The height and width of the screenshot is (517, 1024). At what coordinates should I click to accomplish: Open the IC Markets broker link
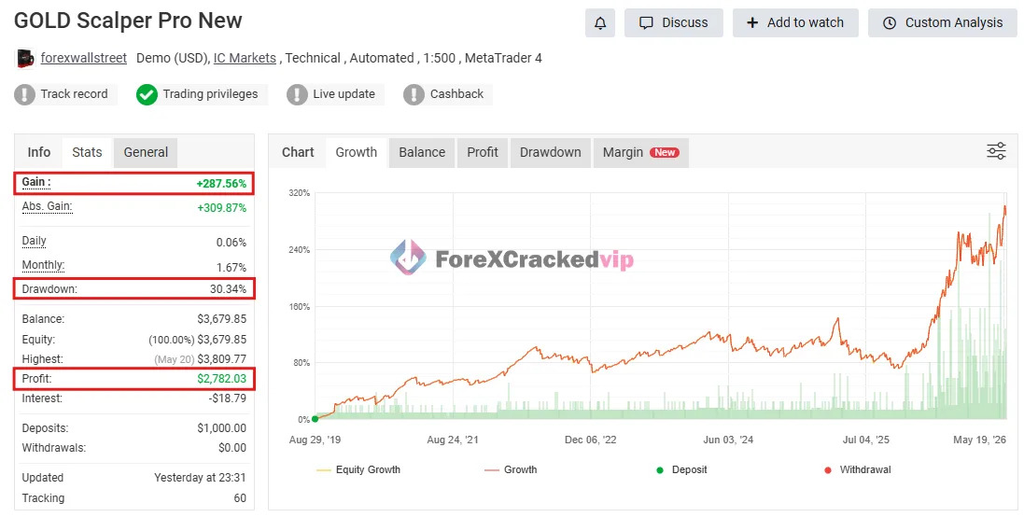pyautogui.click(x=245, y=58)
